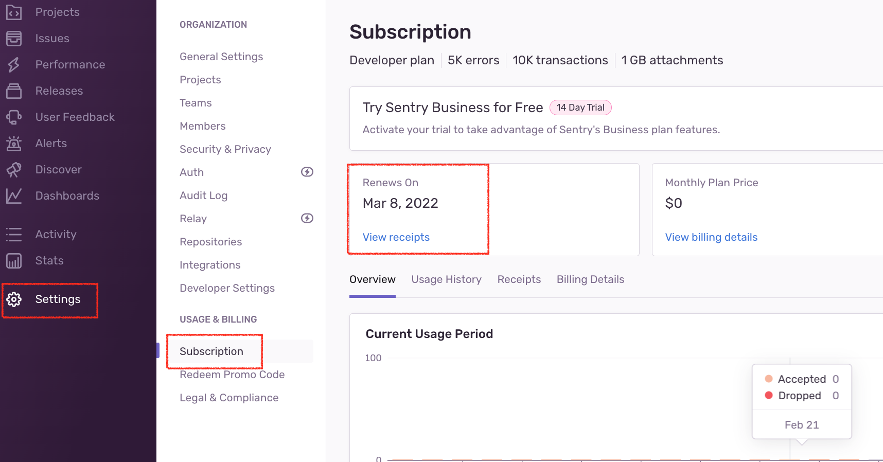Click the Accepted legend entry in tooltip
The image size is (883, 462).
point(802,379)
